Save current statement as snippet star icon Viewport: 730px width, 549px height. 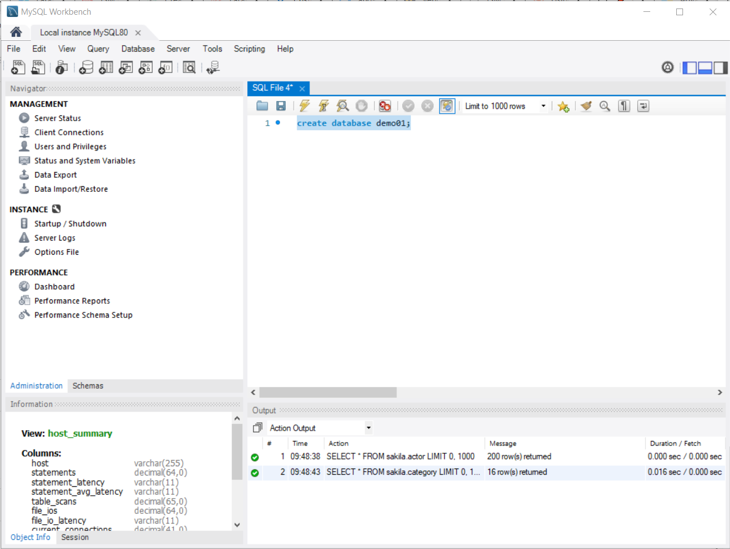[x=563, y=106]
